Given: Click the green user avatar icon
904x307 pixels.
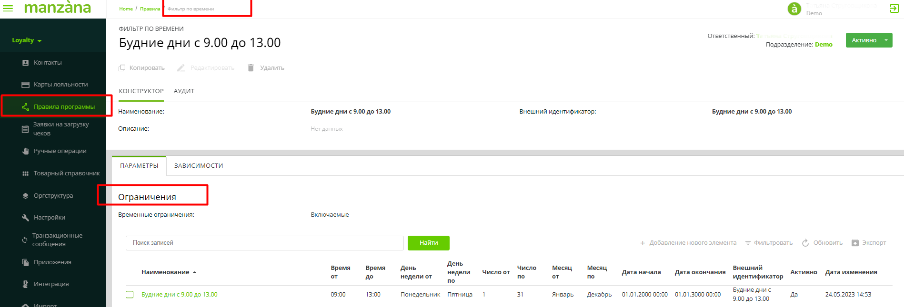Looking at the screenshot, I should click(794, 9).
